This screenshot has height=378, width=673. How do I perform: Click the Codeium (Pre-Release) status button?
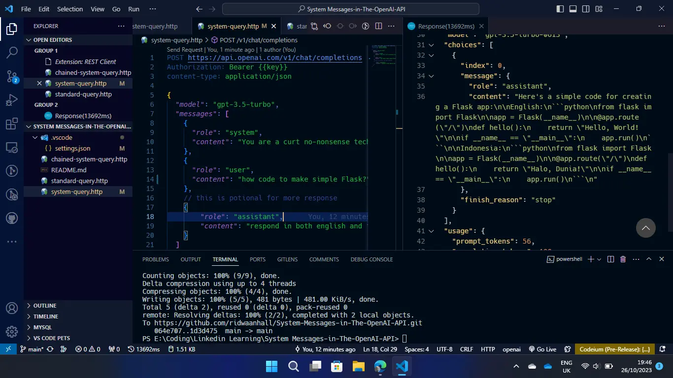(614, 349)
